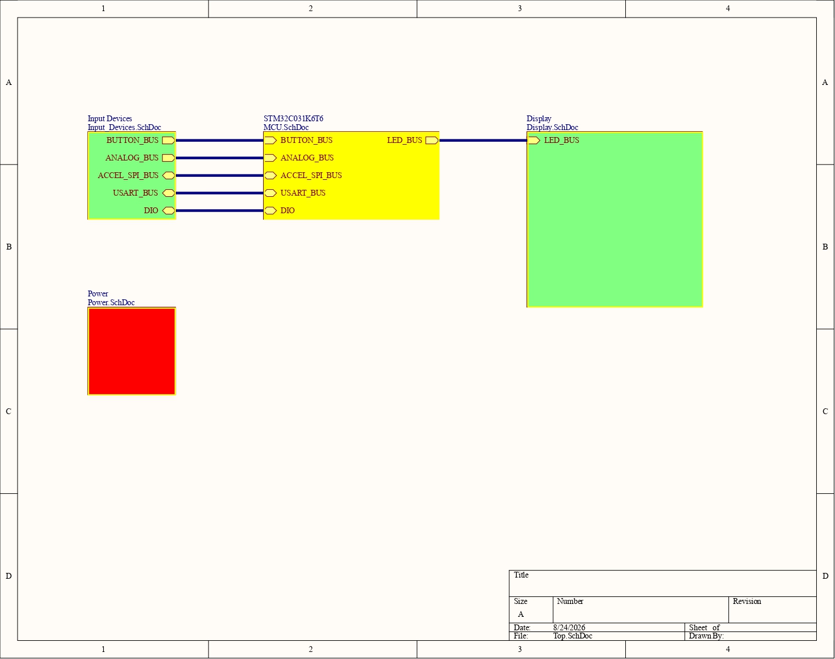Click the date '8/24/2026' in title block
835x659 pixels.
569,628
